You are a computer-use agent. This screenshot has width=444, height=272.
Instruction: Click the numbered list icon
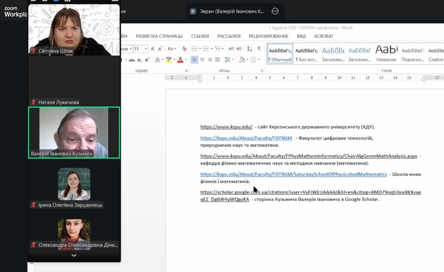click(206, 48)
